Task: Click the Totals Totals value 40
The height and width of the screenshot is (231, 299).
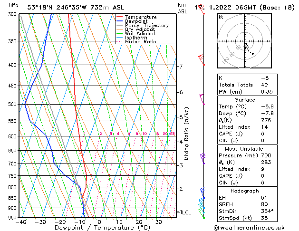Action: coord(264,85)
